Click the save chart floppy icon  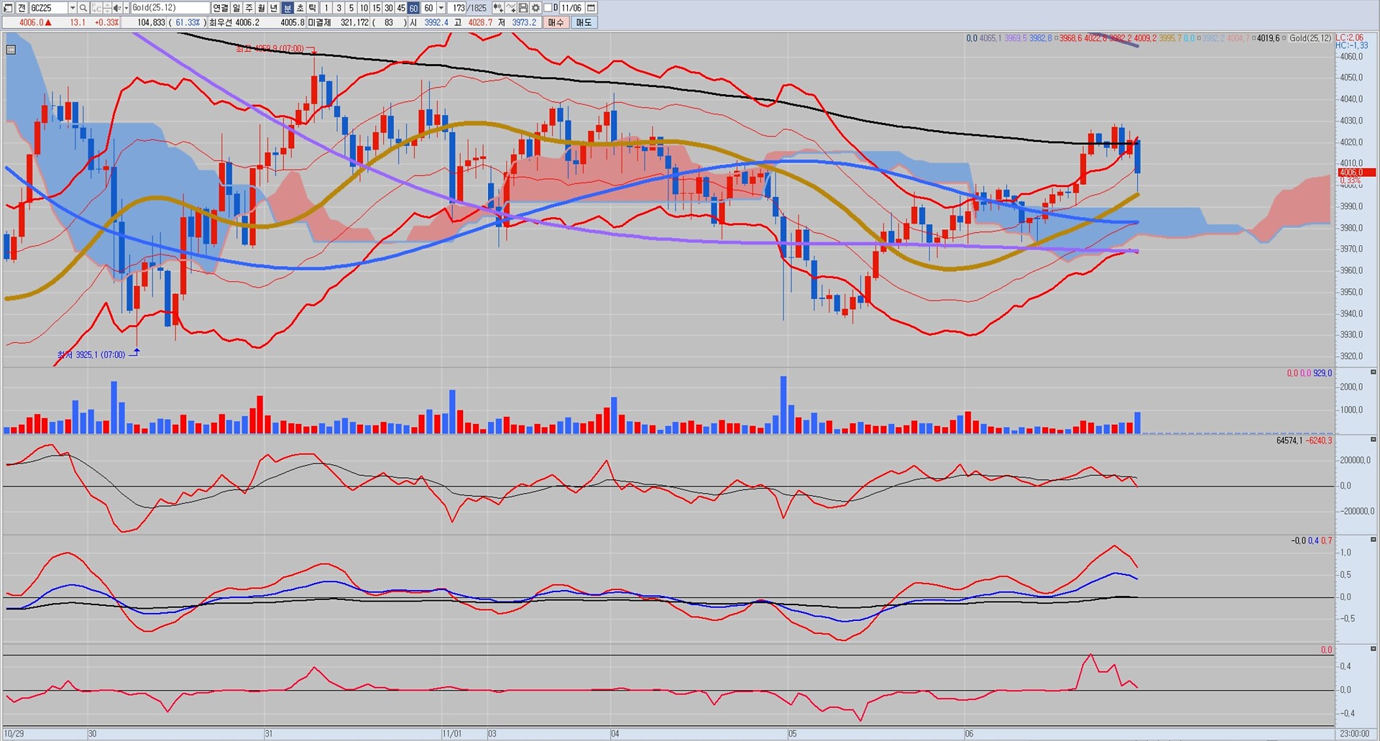pyautogui.click(x=523, y=8)
